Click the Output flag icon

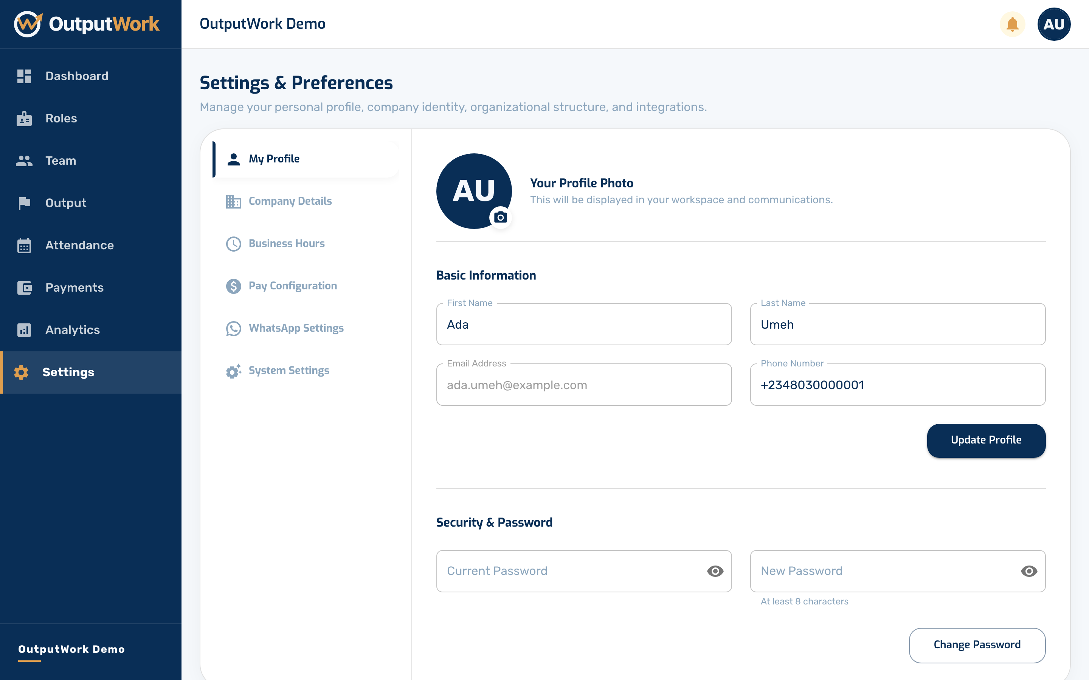[24, 203]
